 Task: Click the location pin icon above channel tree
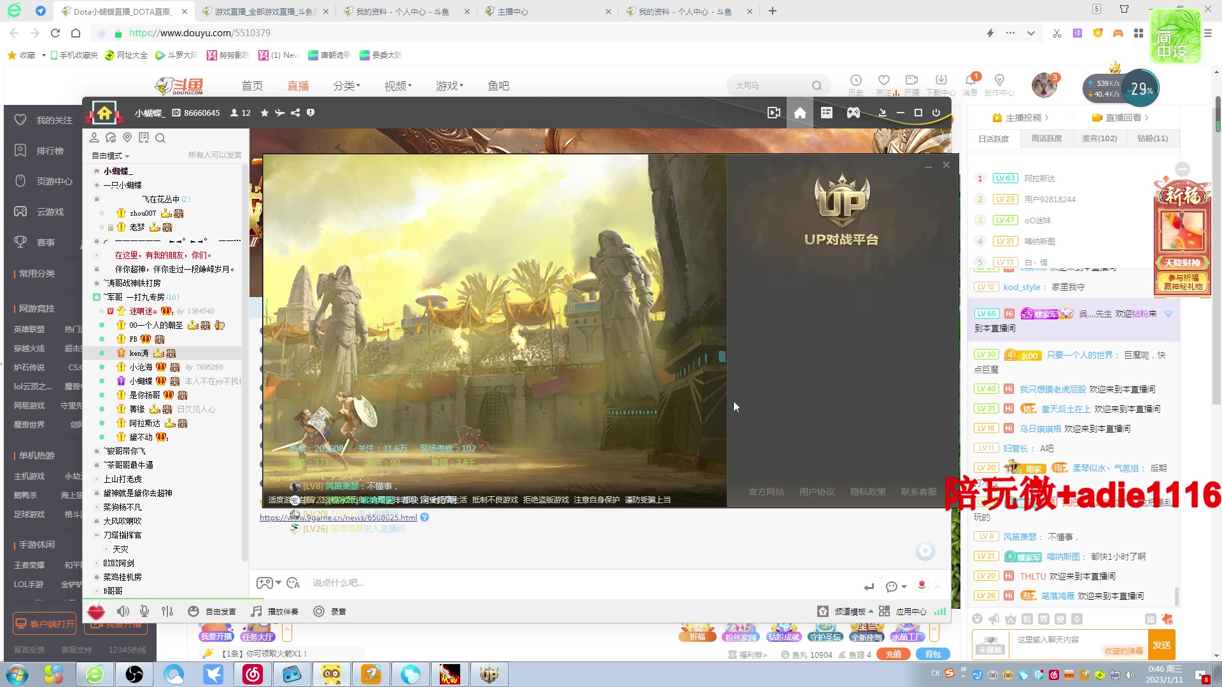tap(127, 137)
